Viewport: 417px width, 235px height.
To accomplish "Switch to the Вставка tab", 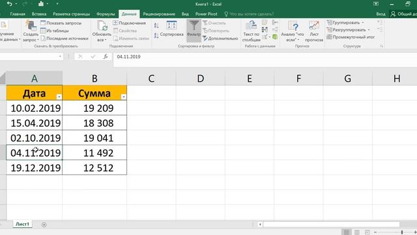I will (x=39, y=14).
